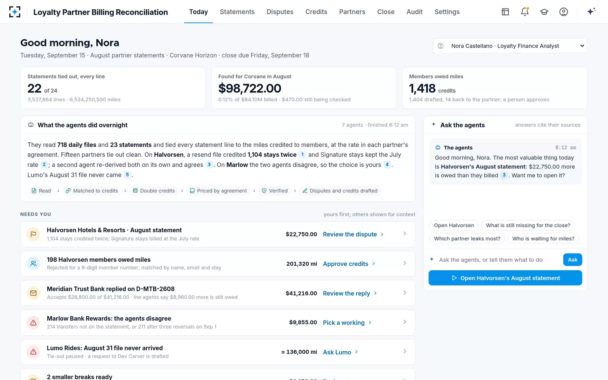608x380 pixels.
Task: Open the Audit tab
Action: coord(415,12)
